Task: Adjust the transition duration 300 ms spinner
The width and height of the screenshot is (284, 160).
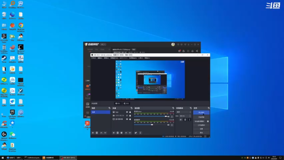Action: pyautogui.click(x=185, y=116)
